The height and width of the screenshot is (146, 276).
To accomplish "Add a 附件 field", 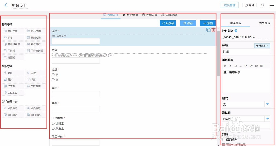I will tap(36, 79).
